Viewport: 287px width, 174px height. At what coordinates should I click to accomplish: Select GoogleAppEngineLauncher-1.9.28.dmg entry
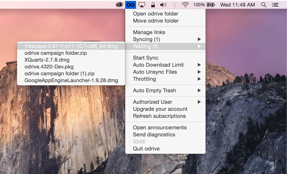(x=71, y=80)
